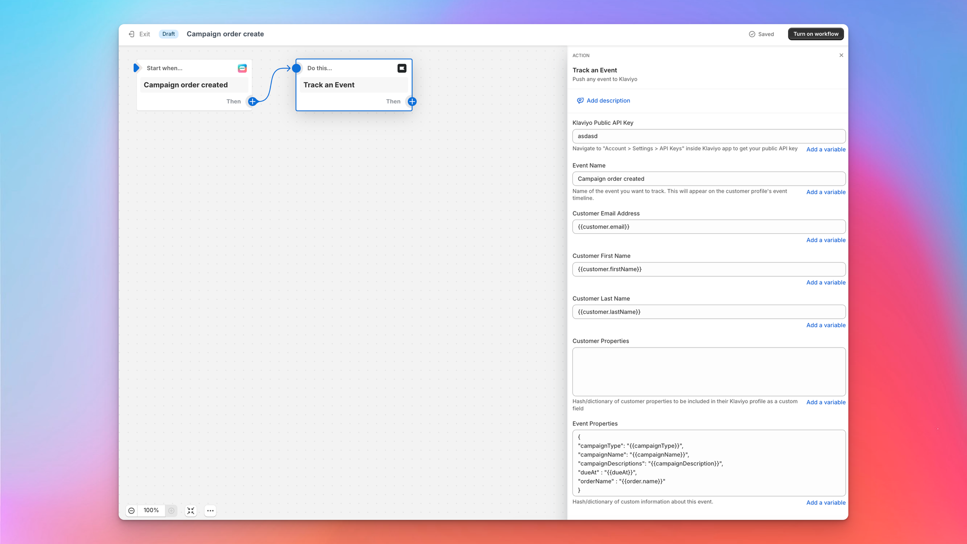The height and width of the screenshot is (544, 967).
Task: Focus the Customer Properties text area
Action: [709, 372]
